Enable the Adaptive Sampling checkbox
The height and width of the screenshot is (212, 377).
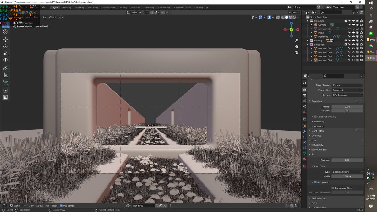click(315, 117)
